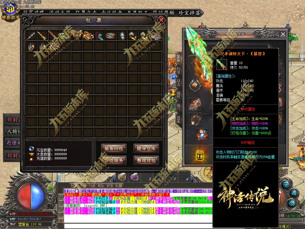Click the 装备回收 button
The height and width of the screenshot is (229, 305).
click(114, 148)
